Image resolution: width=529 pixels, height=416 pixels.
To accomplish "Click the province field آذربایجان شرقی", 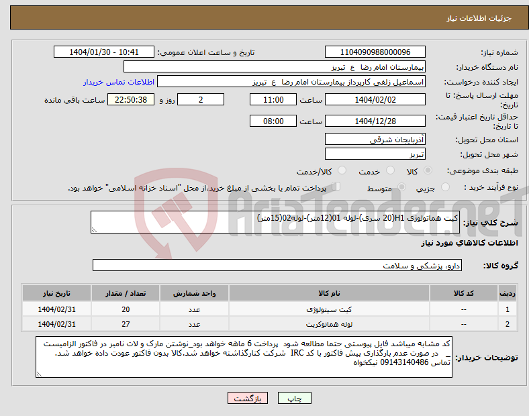I will [375, 139].
